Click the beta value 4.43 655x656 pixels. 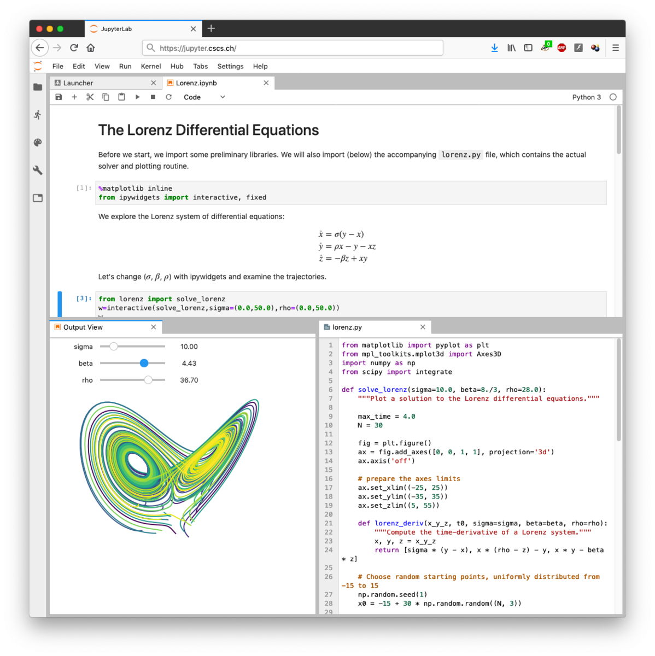tap(189, 363)
